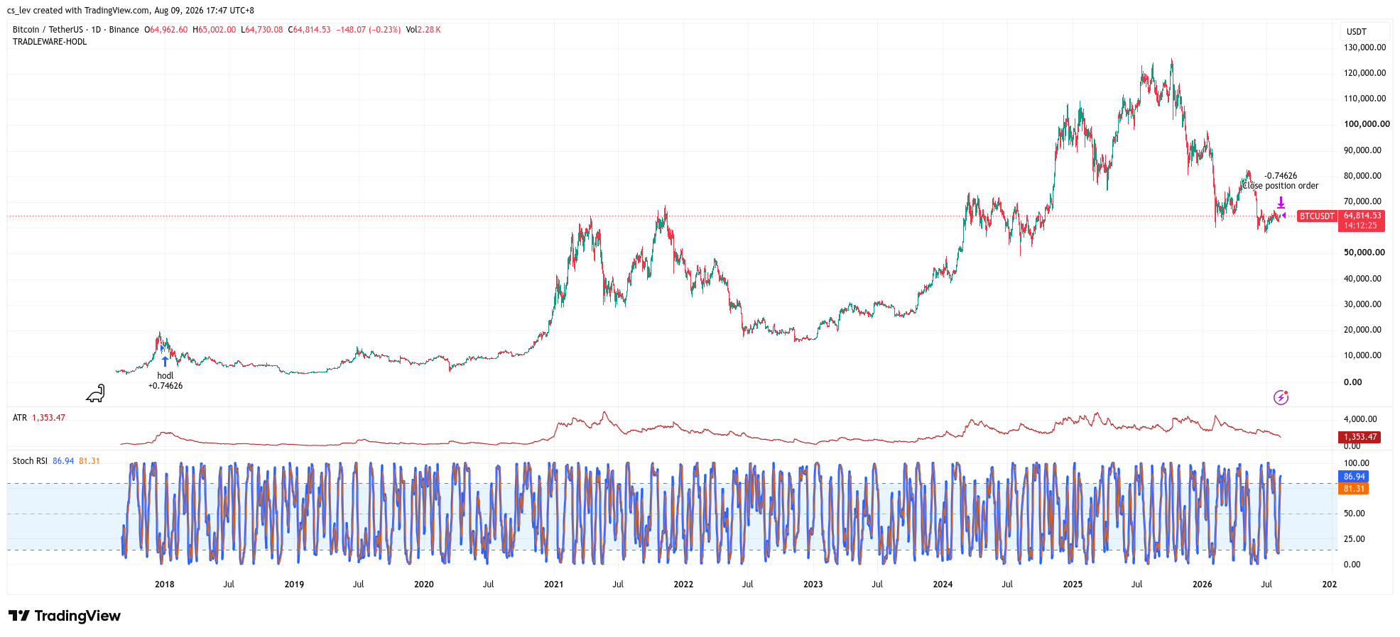
Task: Click the dinosaur icon on the chart
Action: tap(96, 394)
